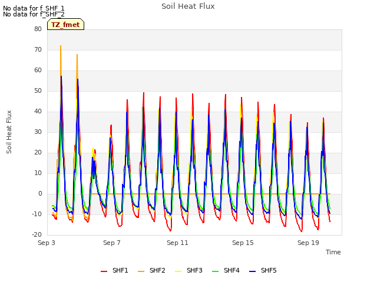
Task: Select the green SHF4 legend swatch
Action: [215, 271]
